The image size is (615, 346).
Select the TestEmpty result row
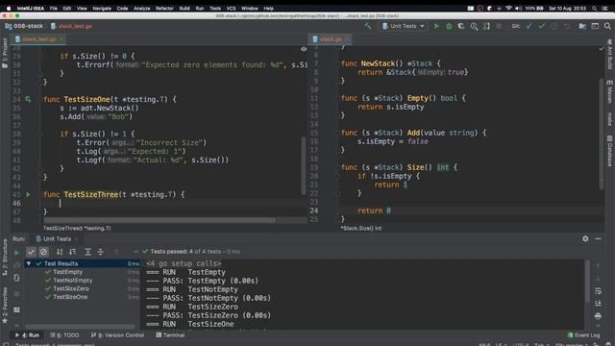tap(83, 272)
